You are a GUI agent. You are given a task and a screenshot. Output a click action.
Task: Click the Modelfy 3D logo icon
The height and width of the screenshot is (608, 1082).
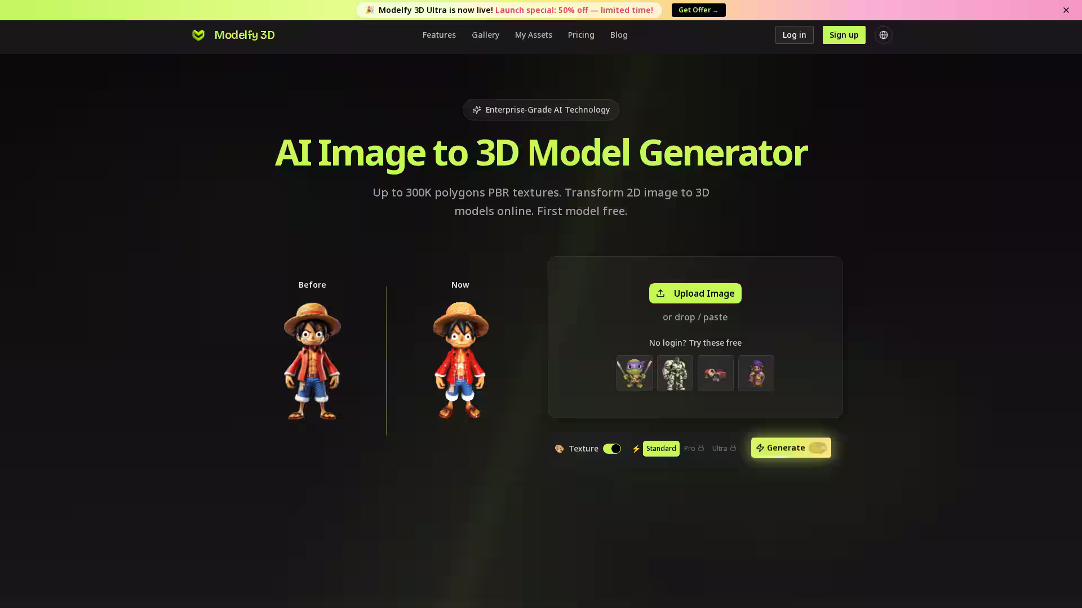[x=198, y=35]
